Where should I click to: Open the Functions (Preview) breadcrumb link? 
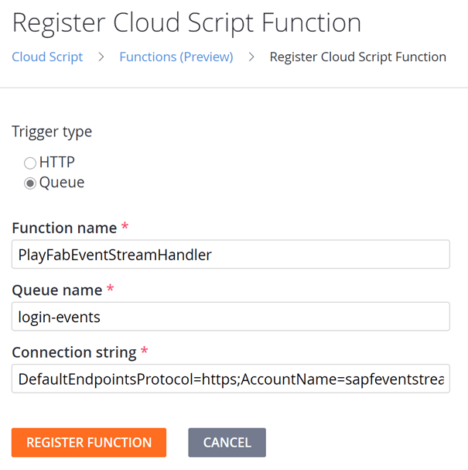click(176, 57)
